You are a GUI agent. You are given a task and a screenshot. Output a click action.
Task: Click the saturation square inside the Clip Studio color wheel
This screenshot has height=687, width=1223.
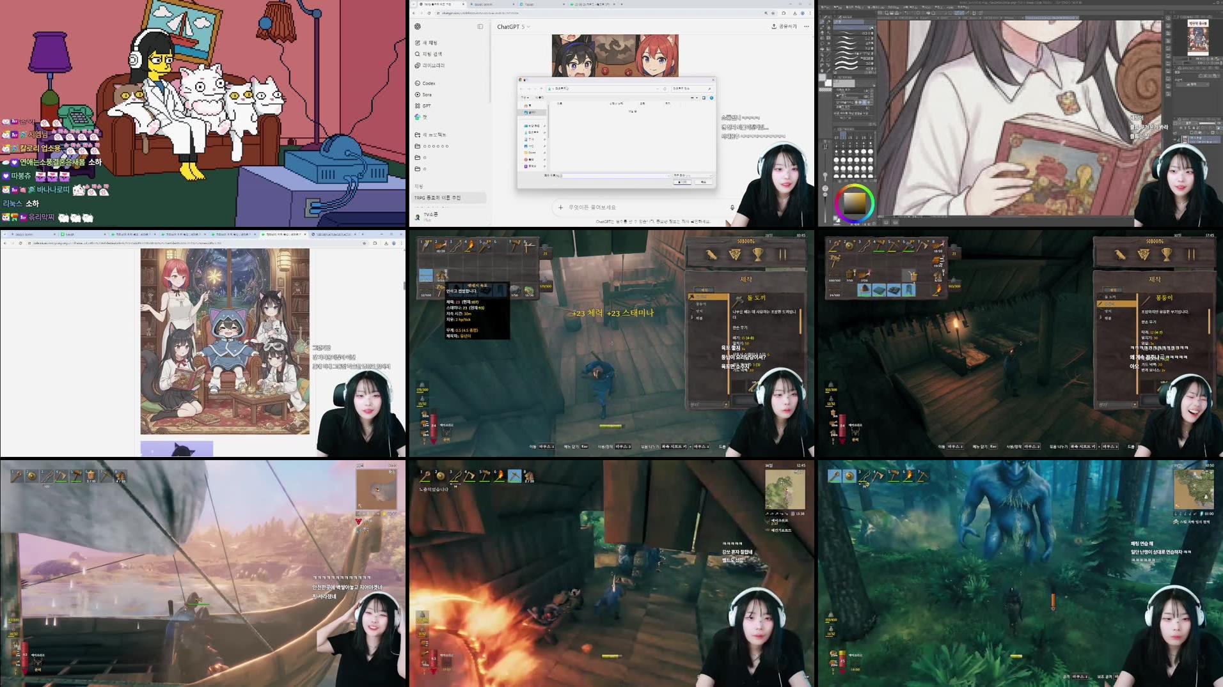coord(855,203)
